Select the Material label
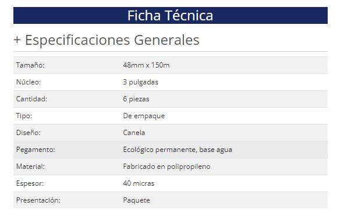The height and width of the screenshot is (216, 337). 30,167
